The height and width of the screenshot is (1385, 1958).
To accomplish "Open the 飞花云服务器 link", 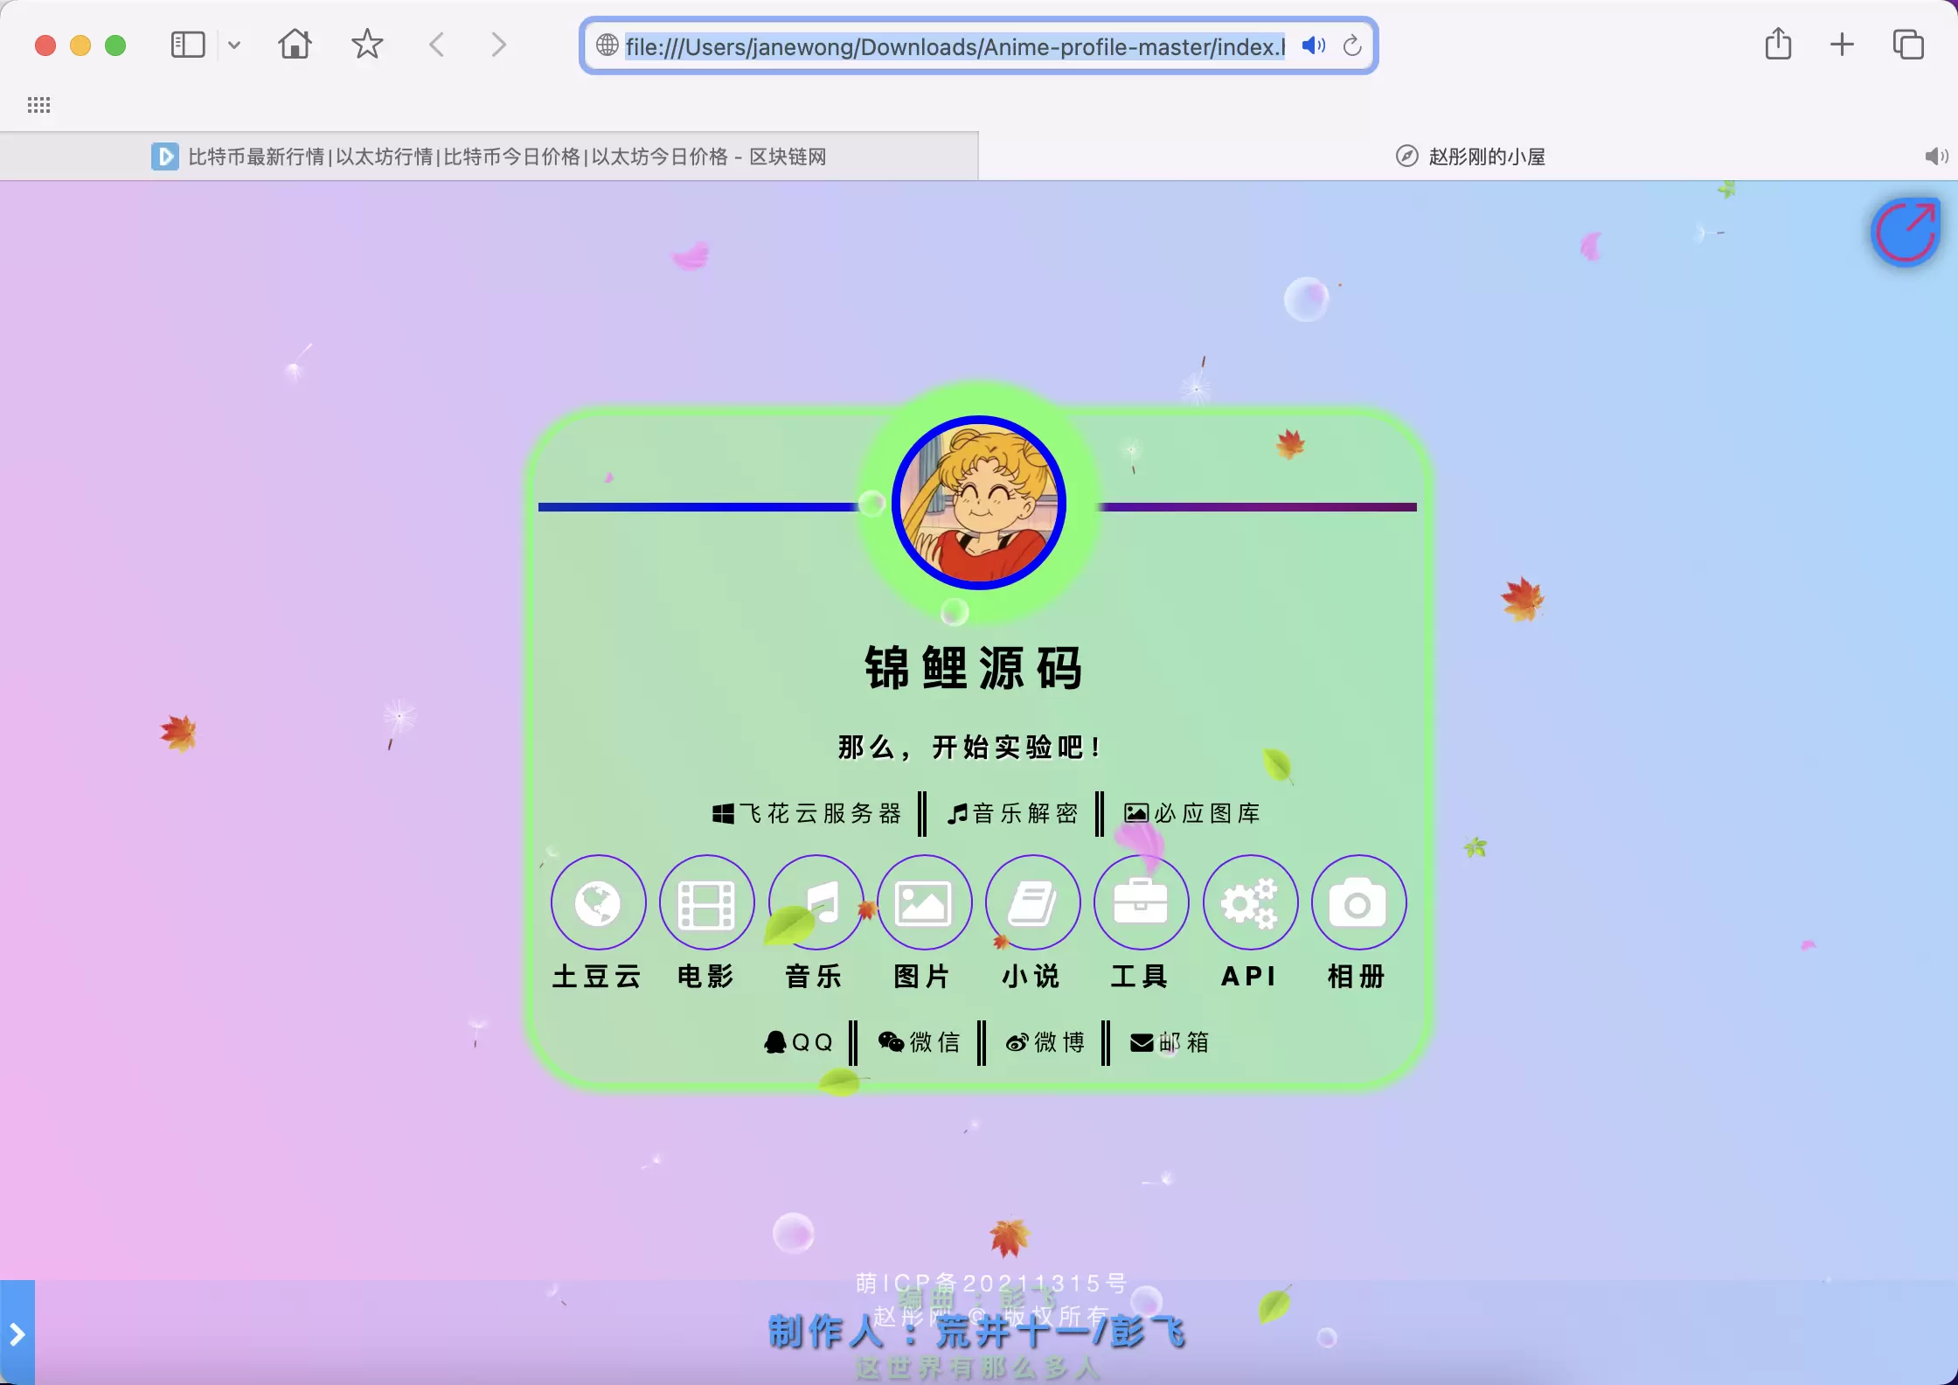I will (x=807, y=813).
